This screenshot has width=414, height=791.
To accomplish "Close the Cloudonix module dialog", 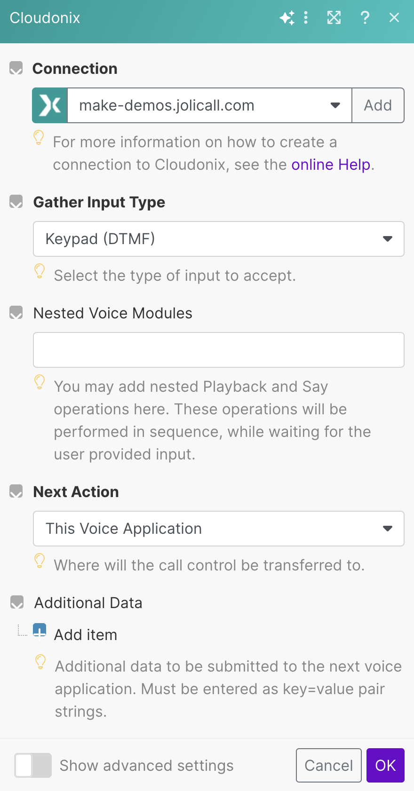I will click(394, 18).
